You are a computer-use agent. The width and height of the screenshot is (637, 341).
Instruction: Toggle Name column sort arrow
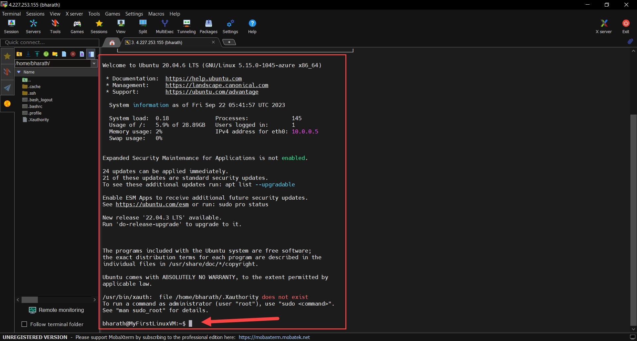coord(19,72)
